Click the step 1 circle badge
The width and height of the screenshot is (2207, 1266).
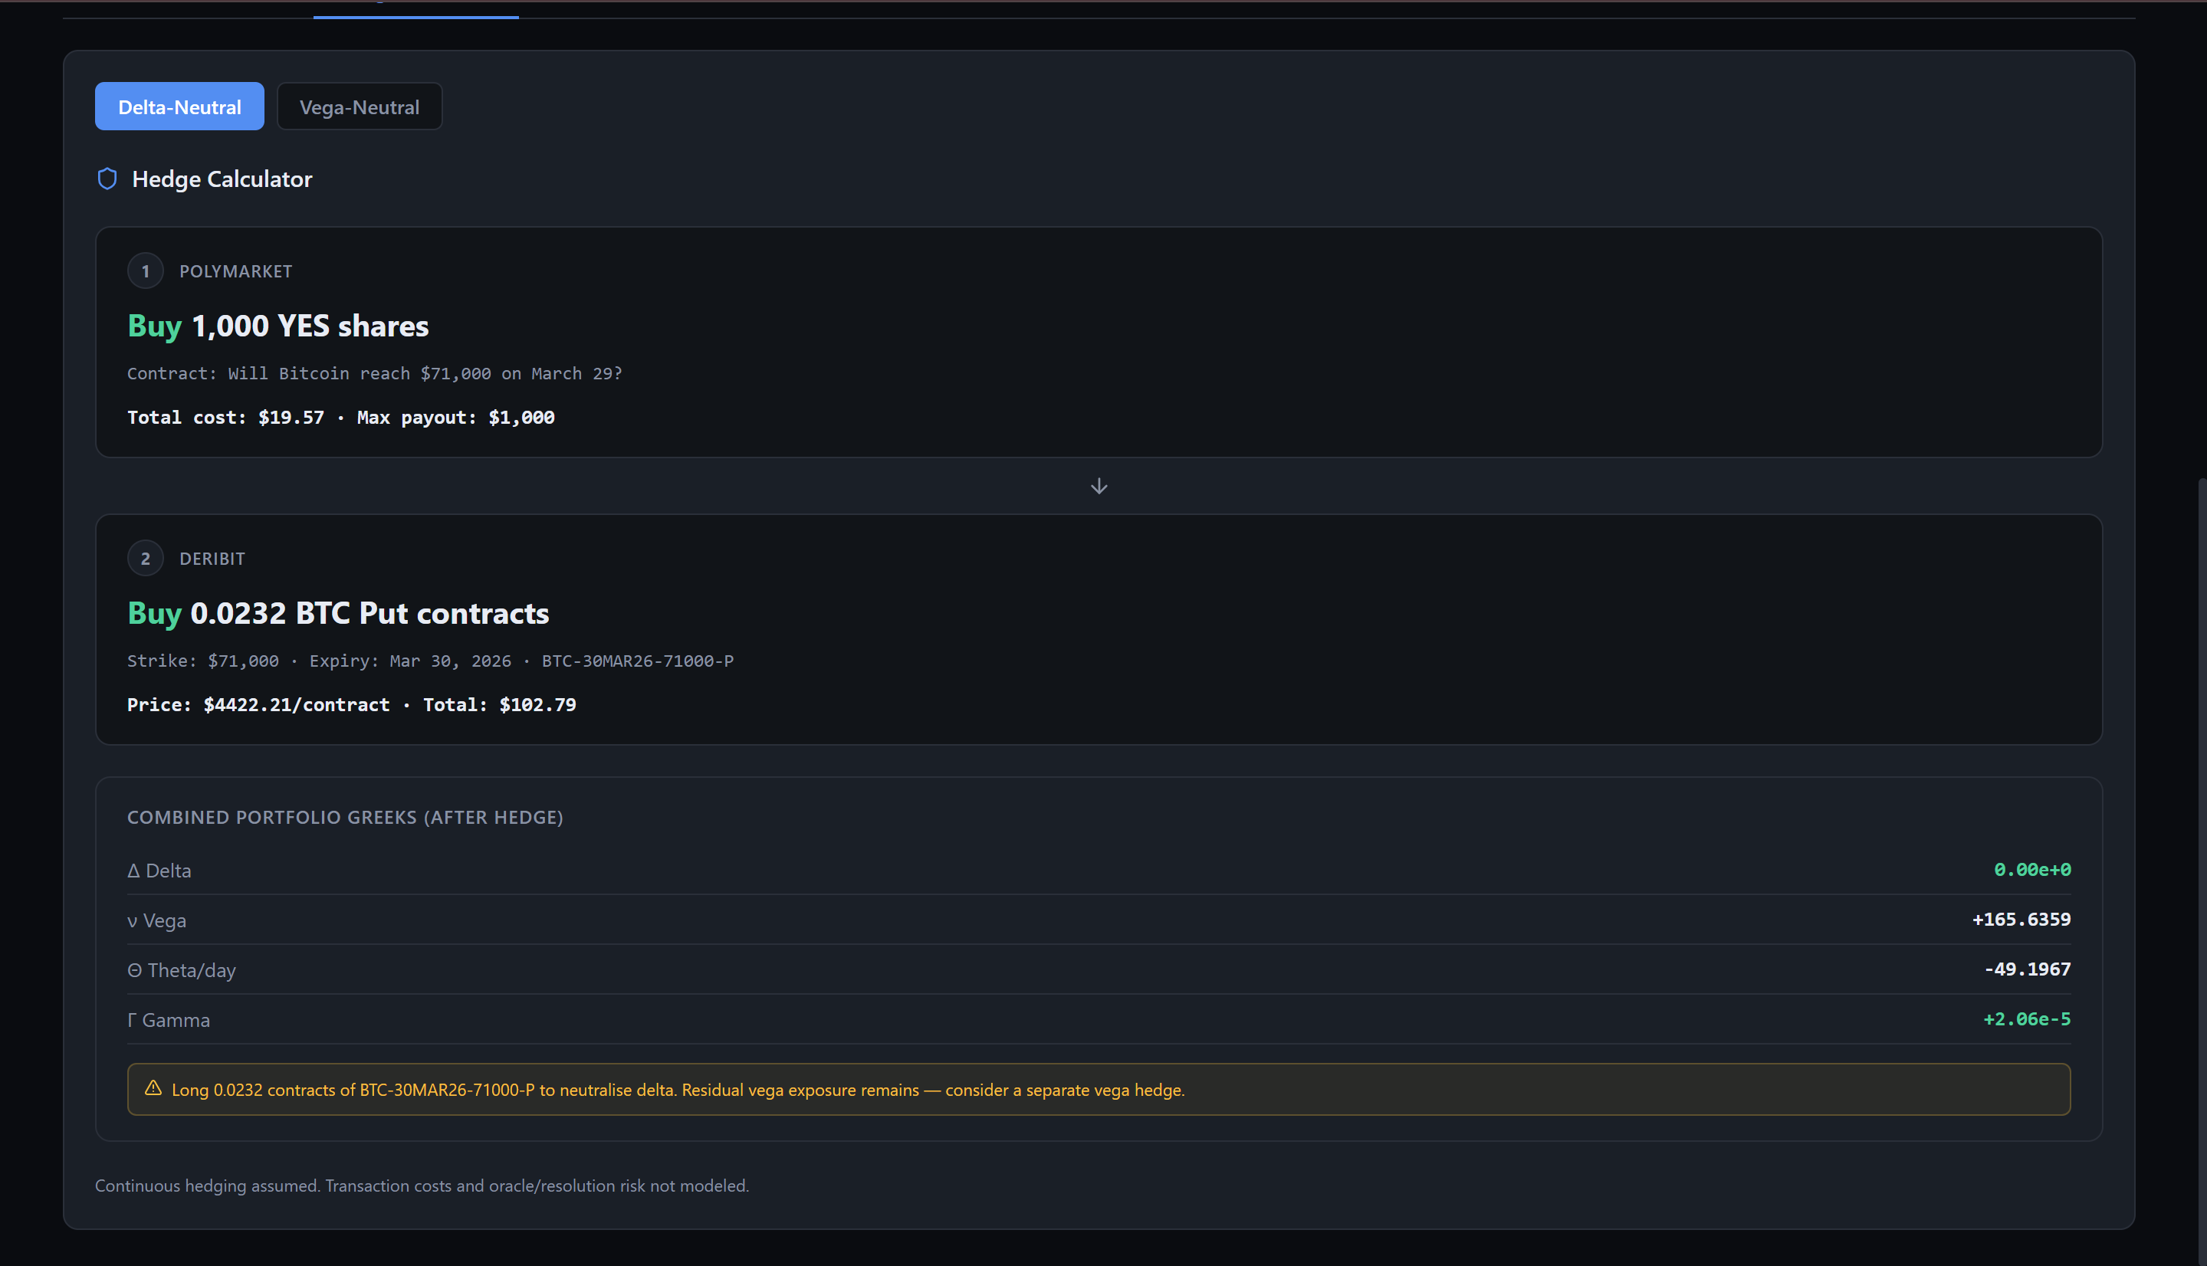point(145,271)
